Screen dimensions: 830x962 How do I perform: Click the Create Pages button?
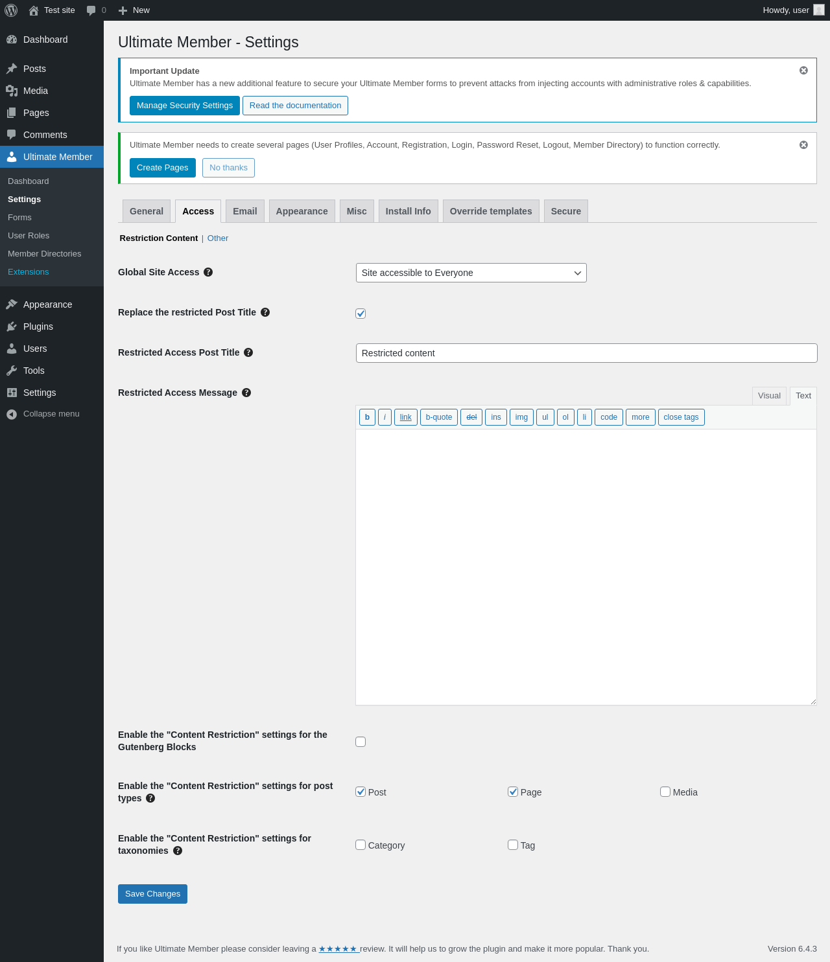click(163, 168)
